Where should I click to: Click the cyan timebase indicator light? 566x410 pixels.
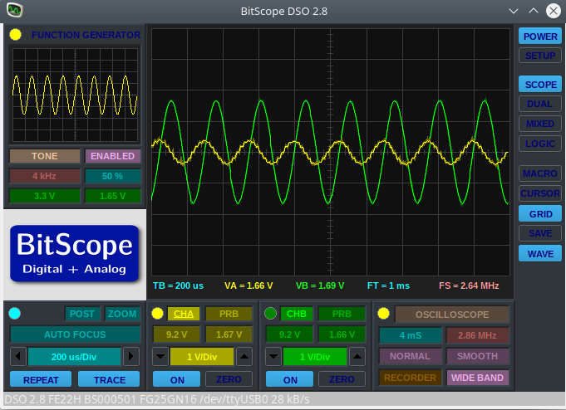(x=15, y=314)
